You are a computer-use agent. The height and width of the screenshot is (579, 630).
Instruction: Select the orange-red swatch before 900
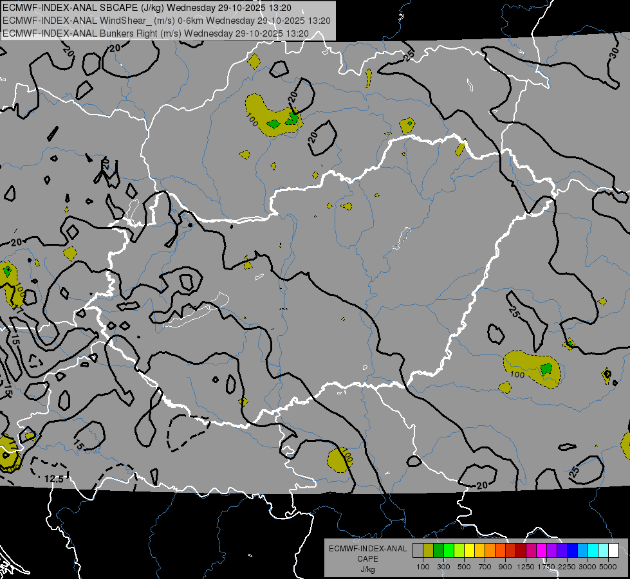[500, 551]
